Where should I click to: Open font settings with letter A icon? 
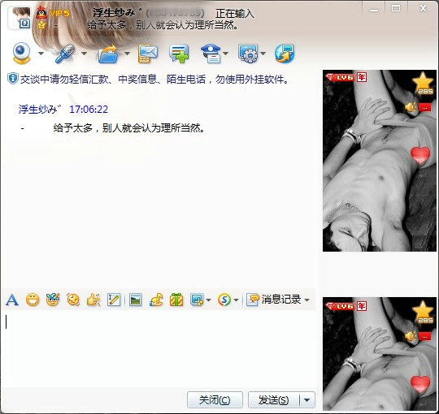pyautogui.click(x=12, y=300)
